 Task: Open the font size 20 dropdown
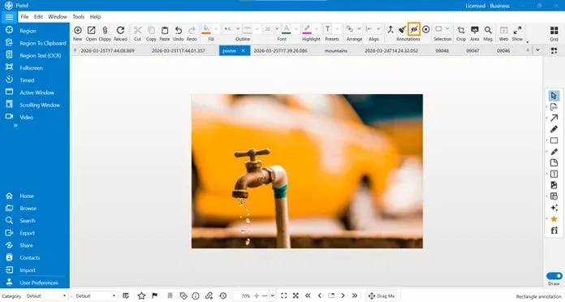pyautogui.click(x=277, y=29)
